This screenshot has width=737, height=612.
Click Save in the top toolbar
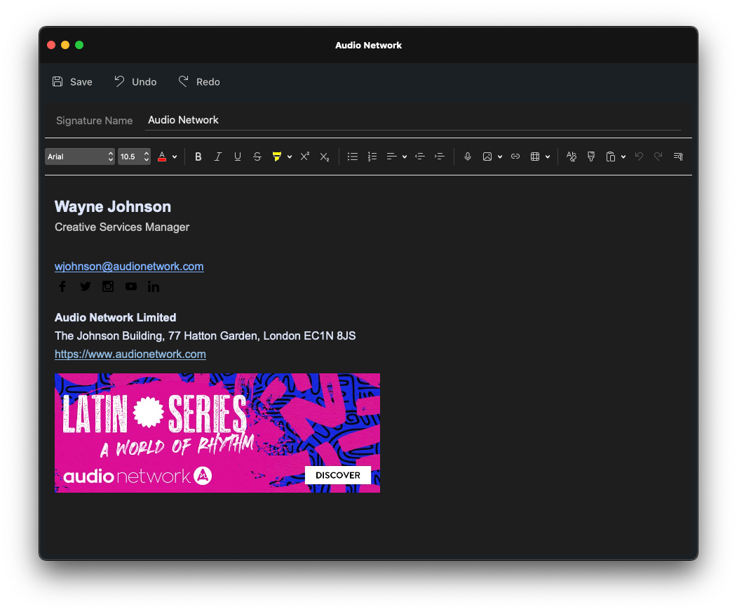tap(72, 82)
